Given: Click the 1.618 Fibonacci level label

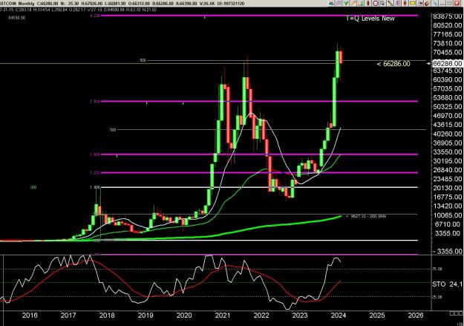Looking at the screenshot, I should pyautogui.click(x=95, y=154).
